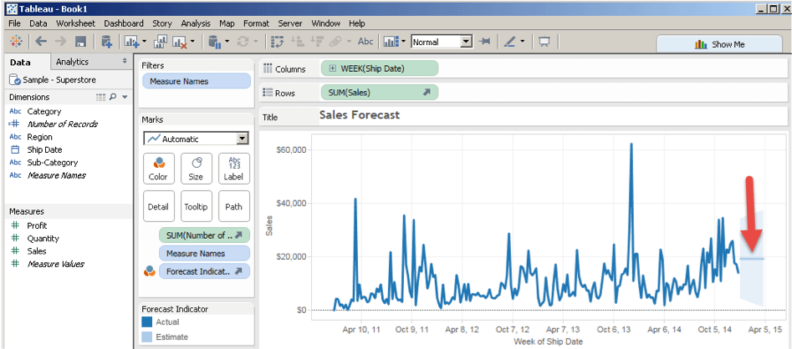Select the Ship Date dimension
This screenshot has height=349, width=792.
pos(44,149)
